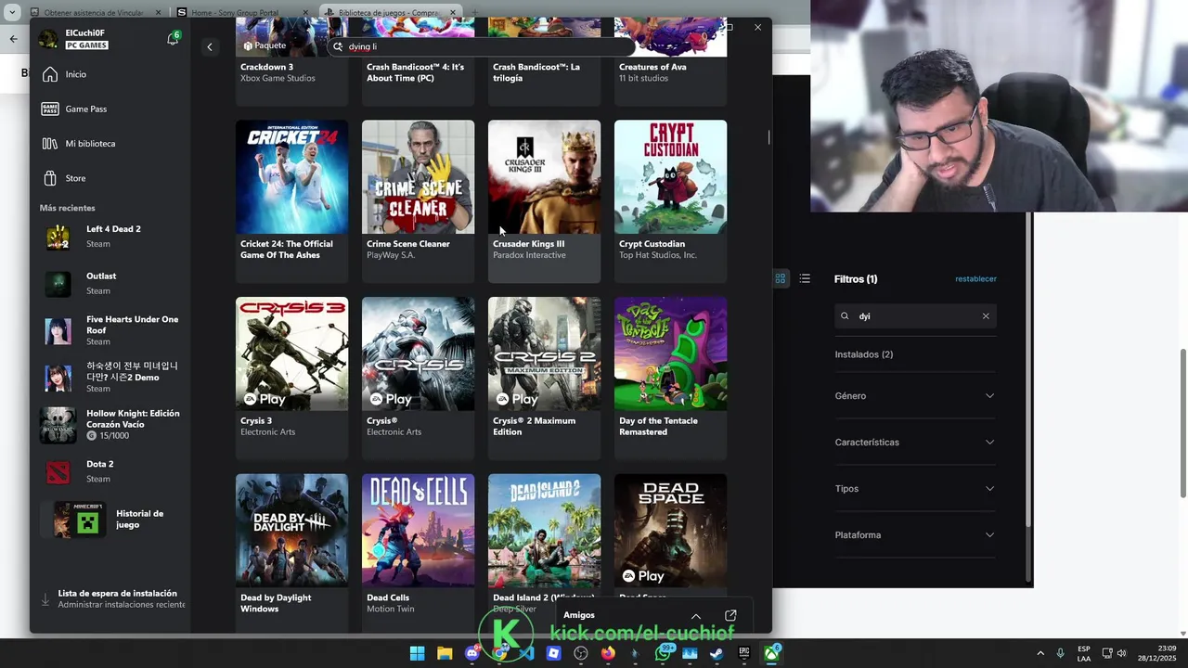Click the Crackdown 3 title text
Image resolution: width=1188 pixels, height=668 pixels.
pyautogui.click(x=266, y=67)
